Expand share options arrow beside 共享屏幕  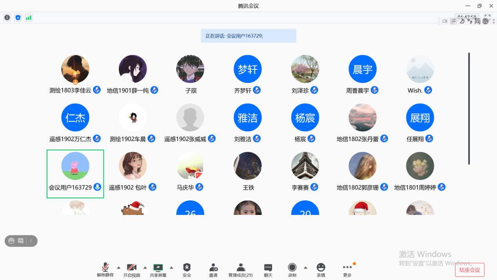(x=171, y=268)
